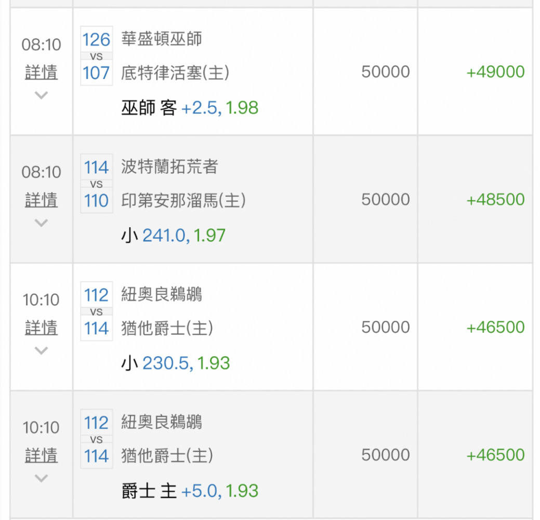Image resolution: width=540 pixels, height=520 pixels.
Task: Click the 華盛頓巫師 team name
Action: (162, 38)
